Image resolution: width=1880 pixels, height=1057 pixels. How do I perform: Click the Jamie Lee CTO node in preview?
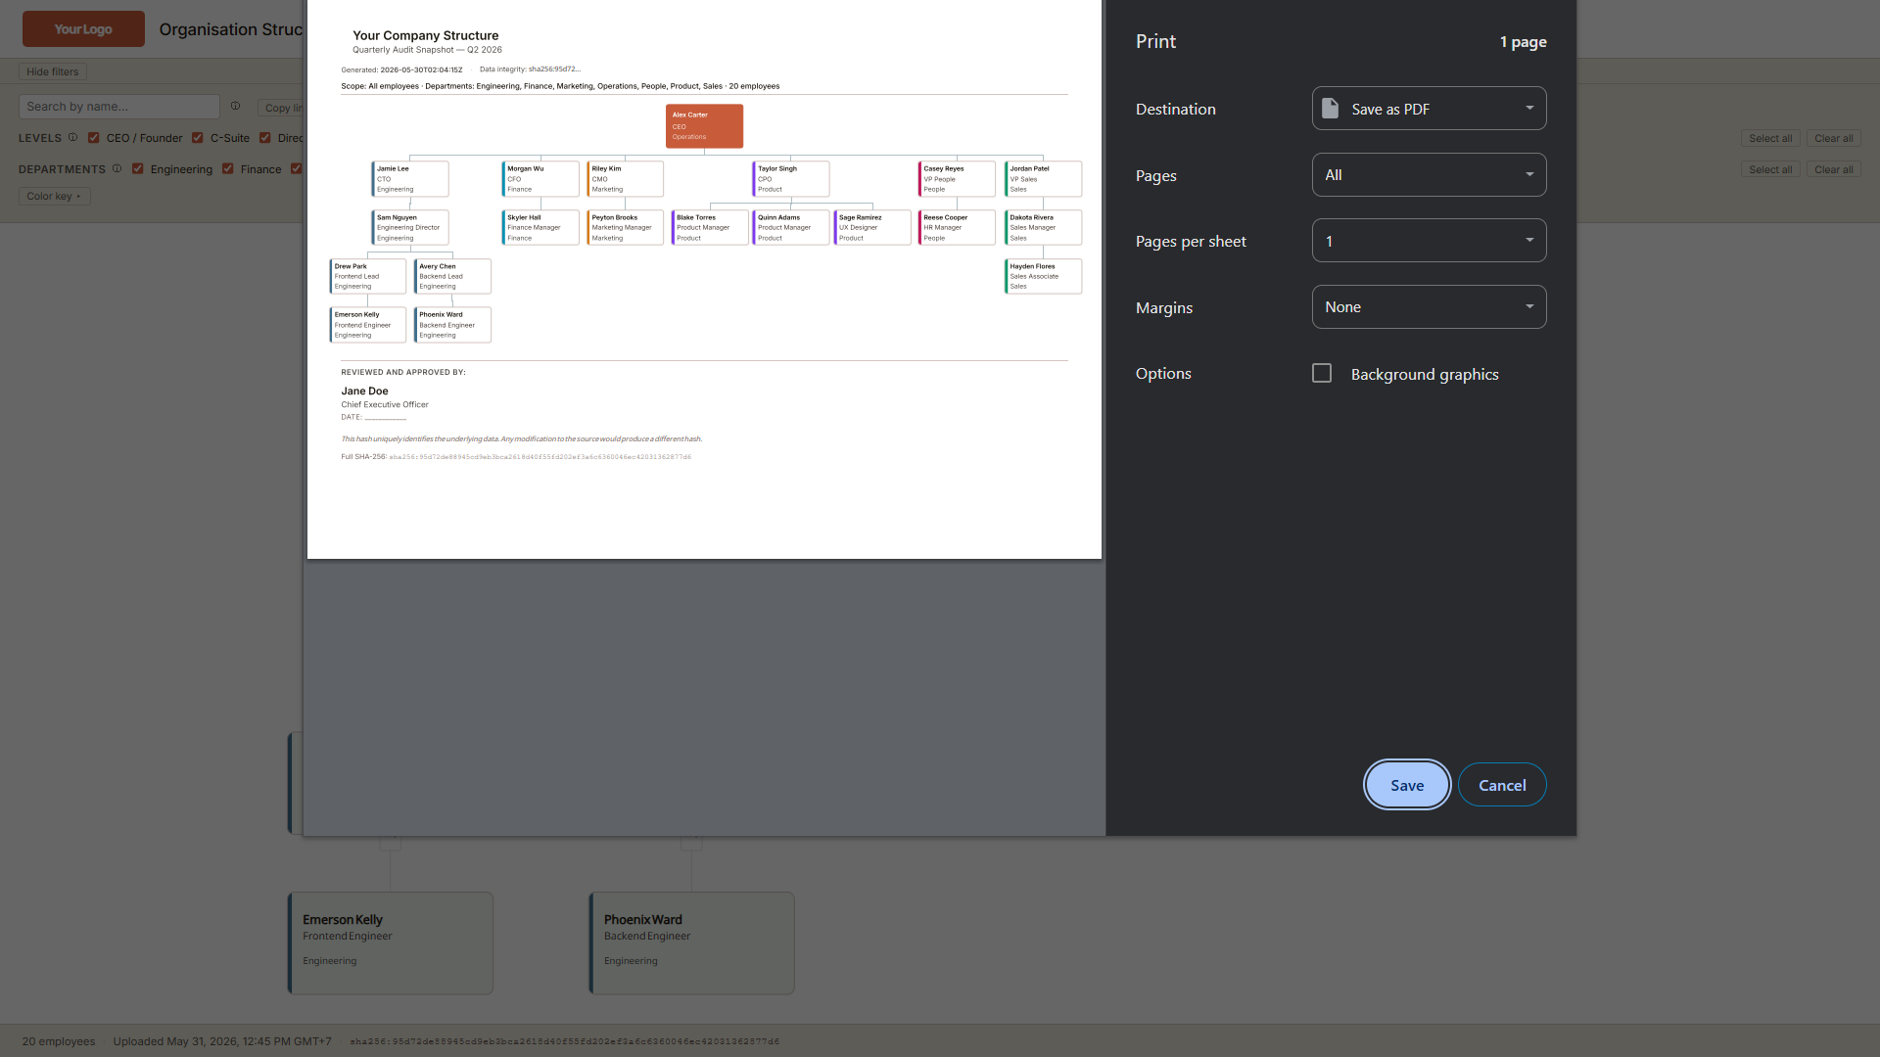[x=410, y=179]
